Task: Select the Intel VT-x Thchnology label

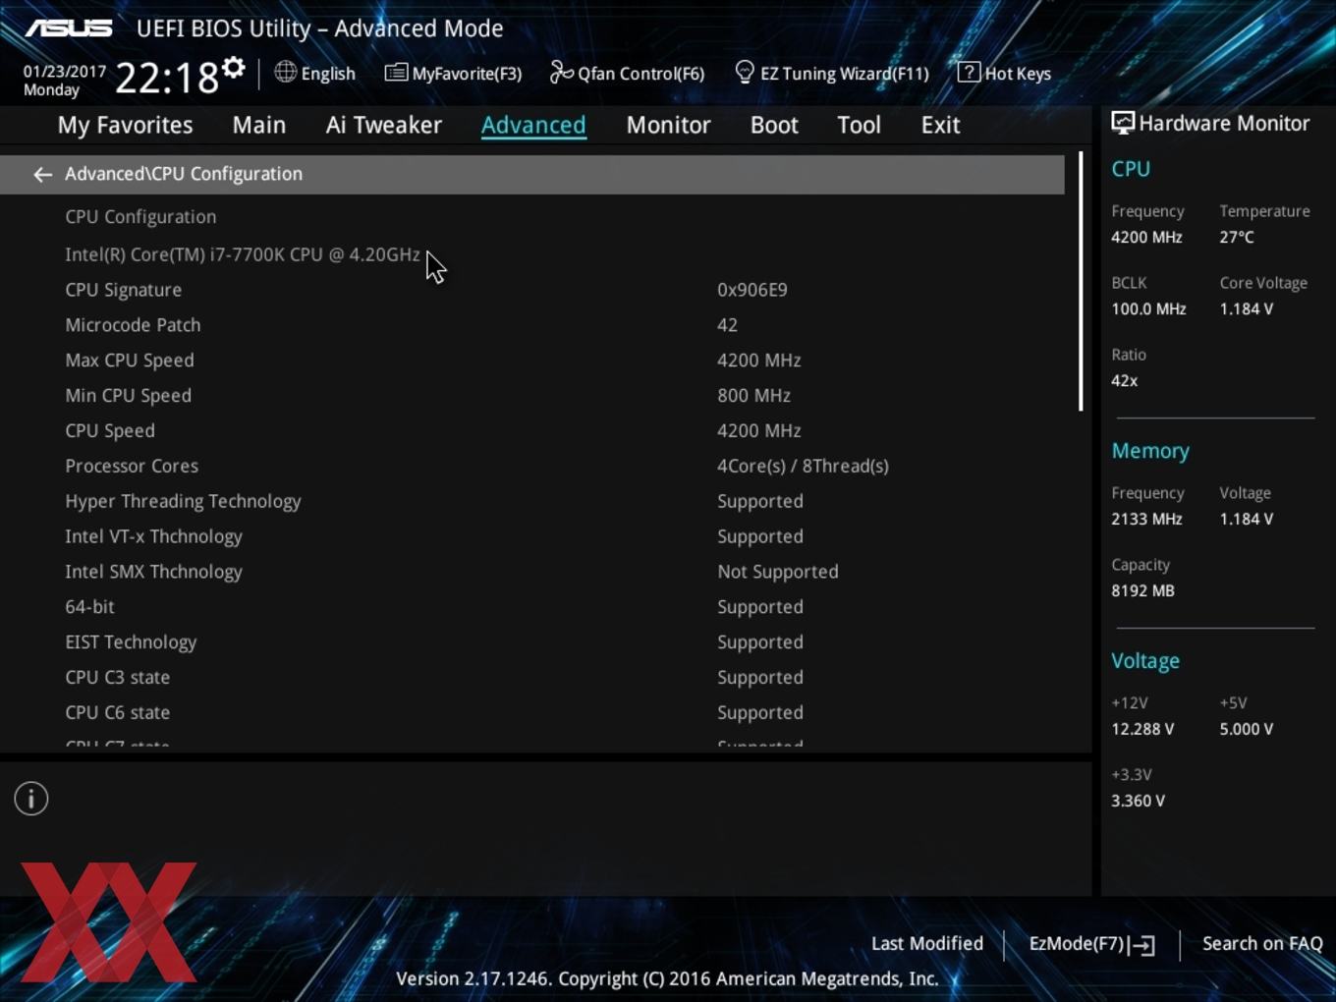Action: click(153, 536)
